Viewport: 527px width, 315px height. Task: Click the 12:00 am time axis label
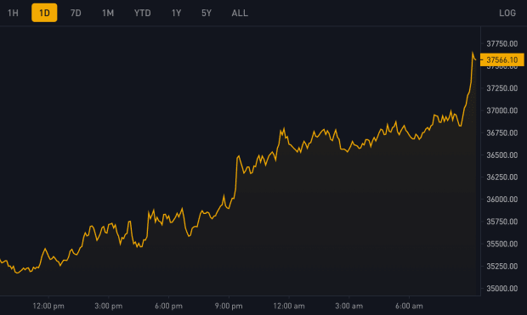[289, 306]
